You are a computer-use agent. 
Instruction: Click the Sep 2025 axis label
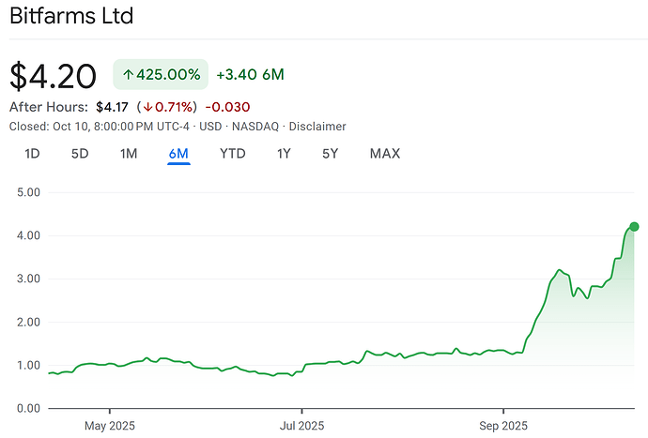[503, 424]
